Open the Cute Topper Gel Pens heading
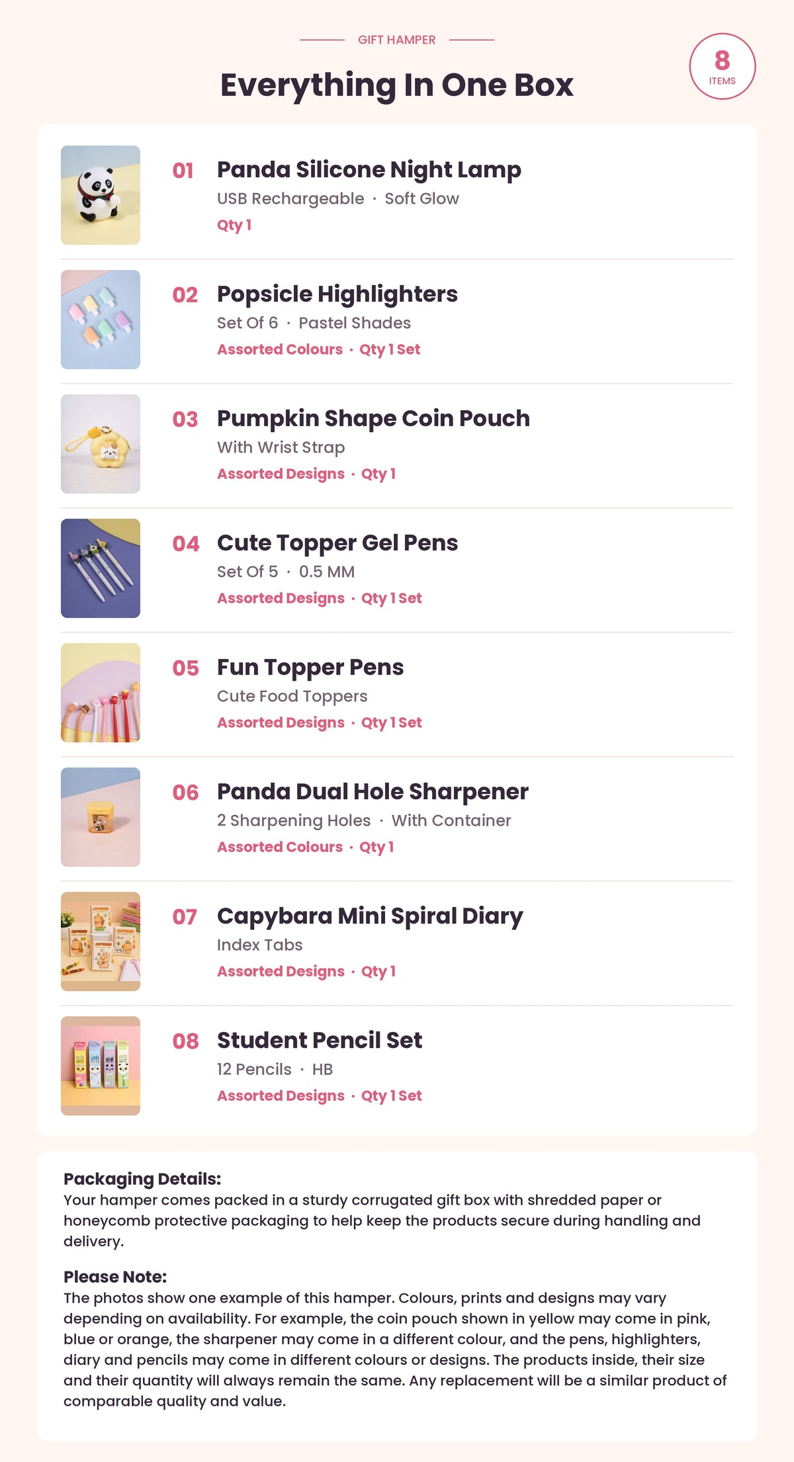This screenshot has width=794, height=1462. pyautogui.click(x=337, y=543)
